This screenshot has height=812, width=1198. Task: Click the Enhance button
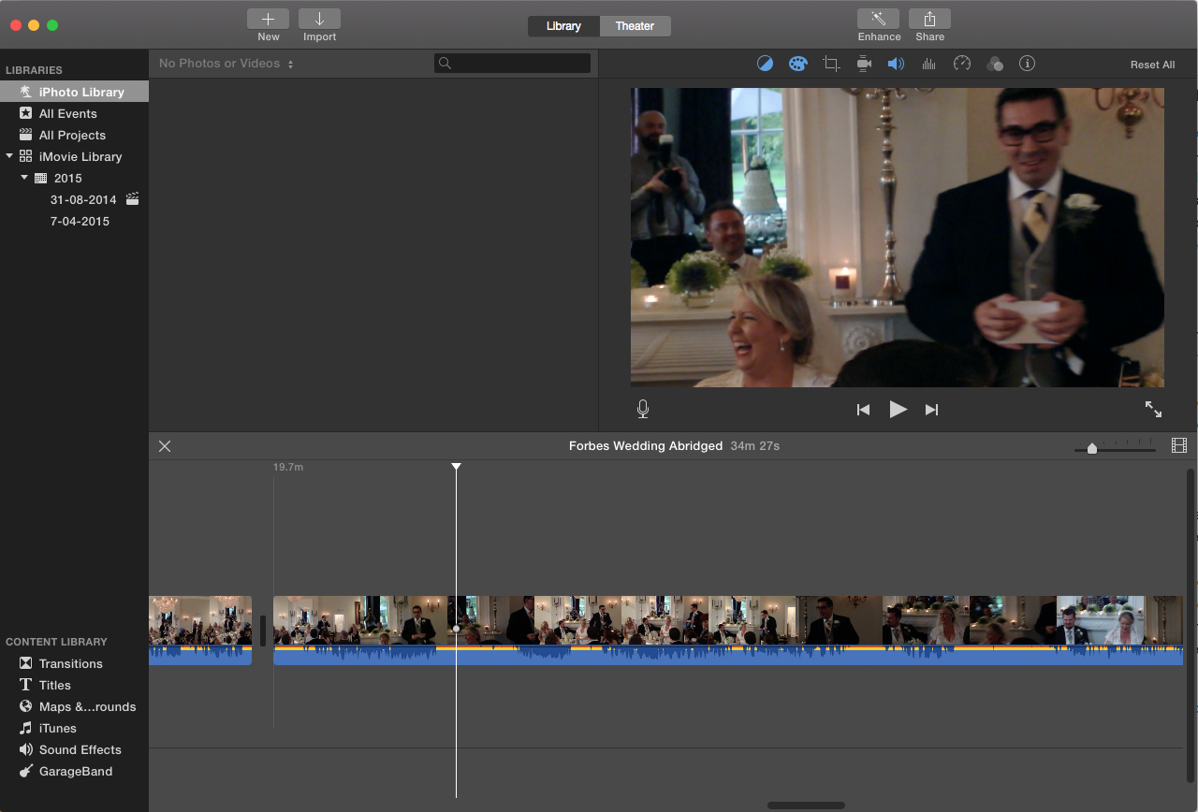pos(879,26)
